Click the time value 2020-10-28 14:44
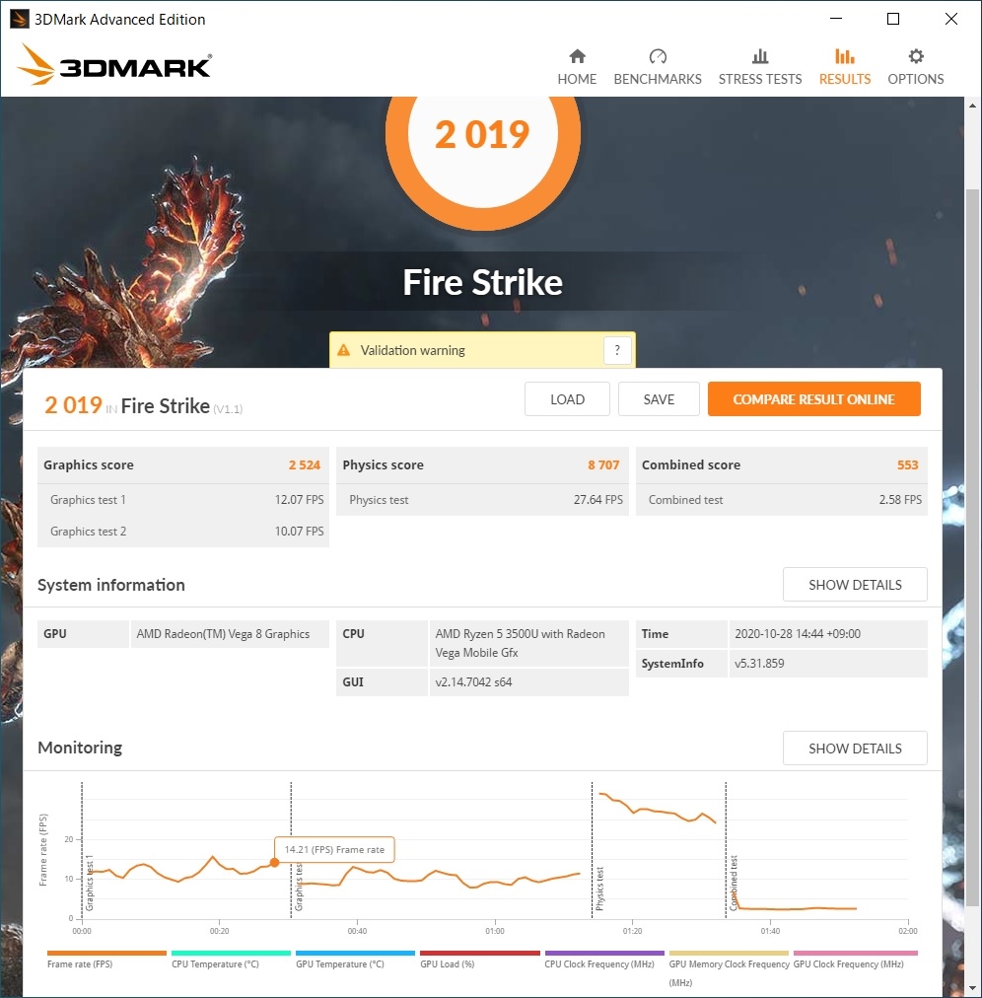Image resolution: width=982 pixels, height=998 pixels. click(x=798, y=634)
